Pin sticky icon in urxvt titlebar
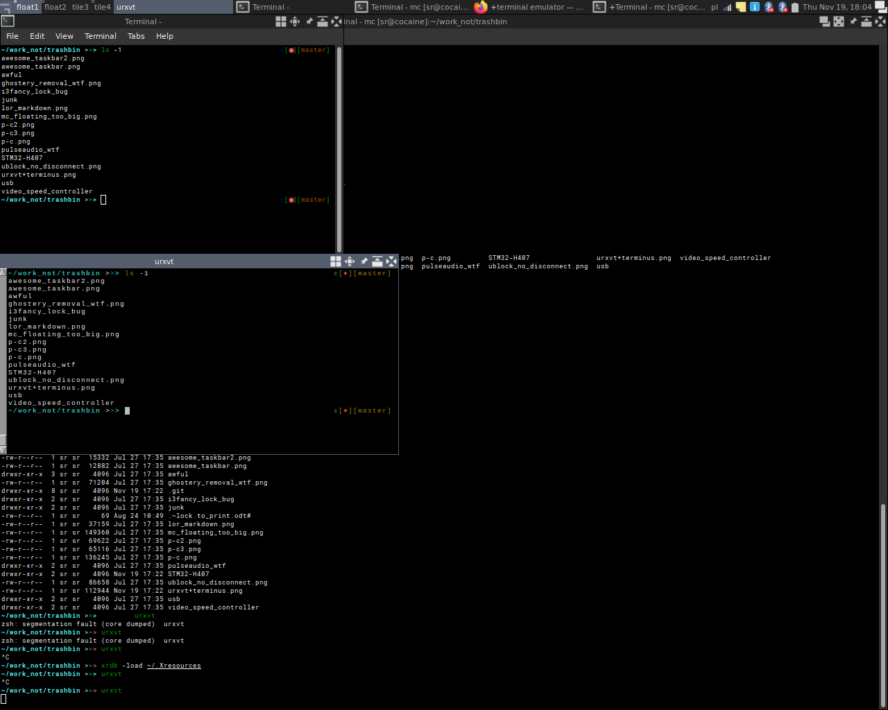 (x=364, y=261)
